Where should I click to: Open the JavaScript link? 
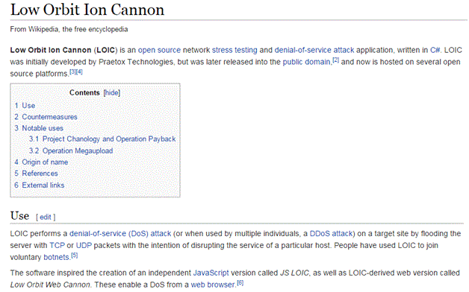click(211, 273)
